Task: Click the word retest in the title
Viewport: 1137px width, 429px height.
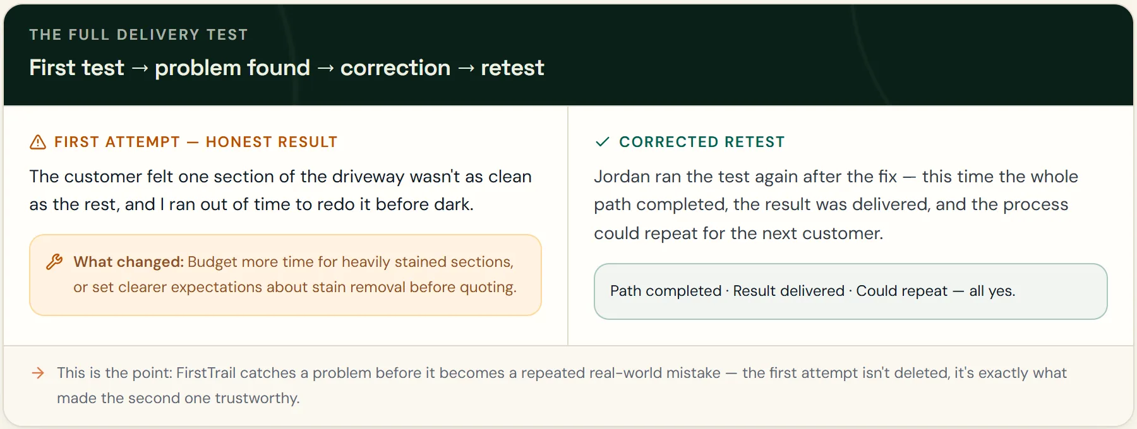Action: (x=512, y=68)
